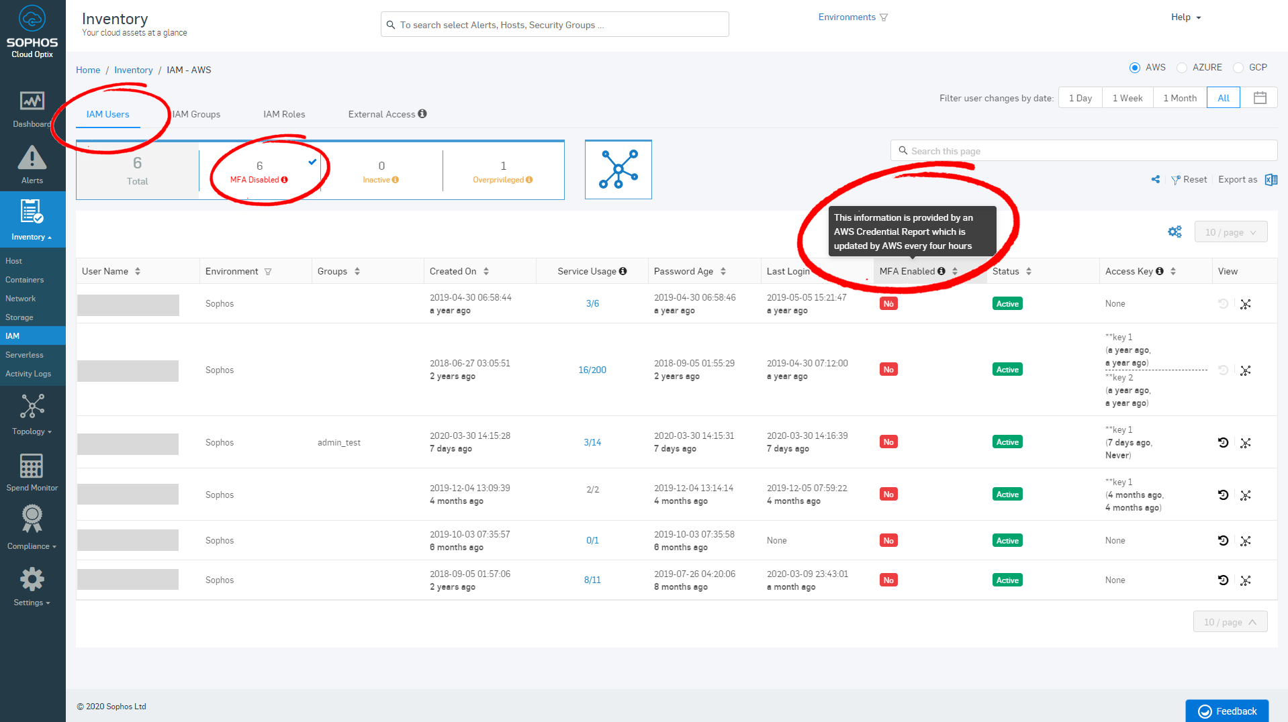Click the global search input field
The image size is (1288, 722).
tap(555, 25)
